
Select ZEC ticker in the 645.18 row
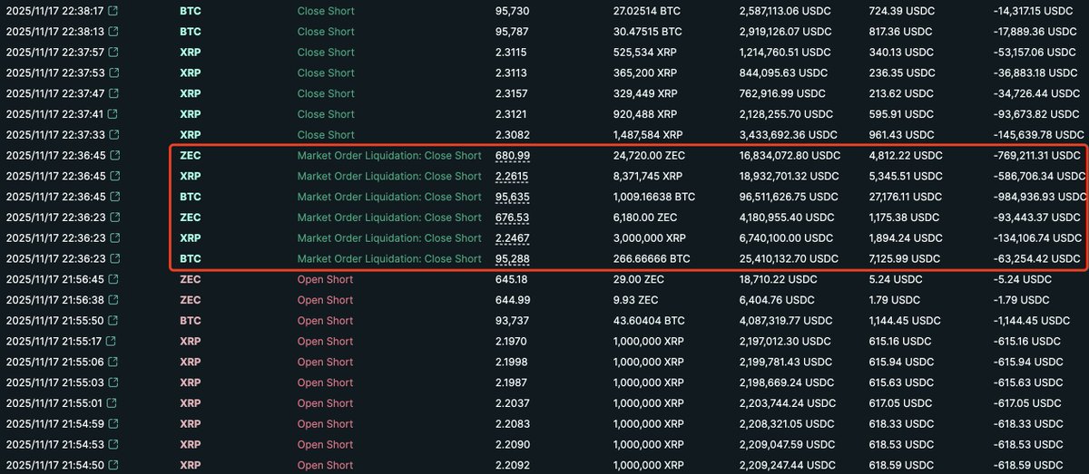coord(191,279)
